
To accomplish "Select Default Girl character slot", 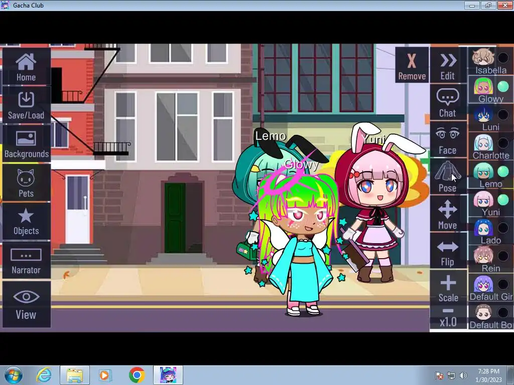I will [491, 287].
